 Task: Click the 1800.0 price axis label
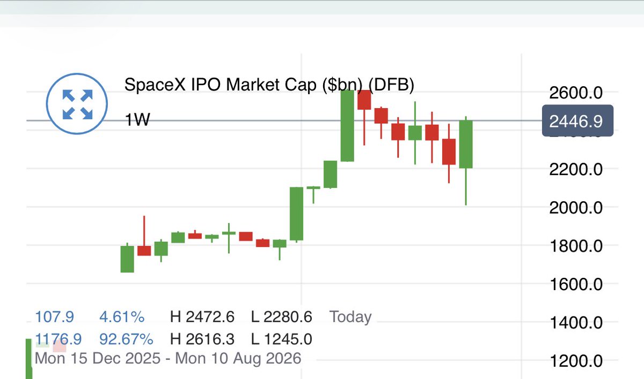click(x=575, y=246)
